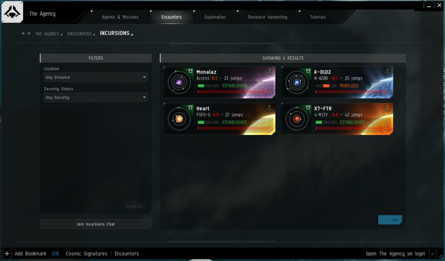The image size is (445, 261).
Task: Click the MOBILIZED status label on K-DLD2
Action: 349,86
